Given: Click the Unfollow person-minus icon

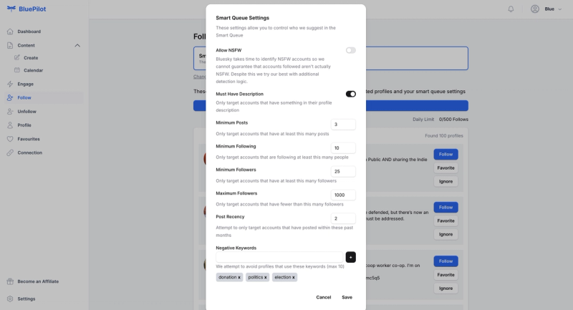Looking at the screenshot, I should [x=10, y=112].
